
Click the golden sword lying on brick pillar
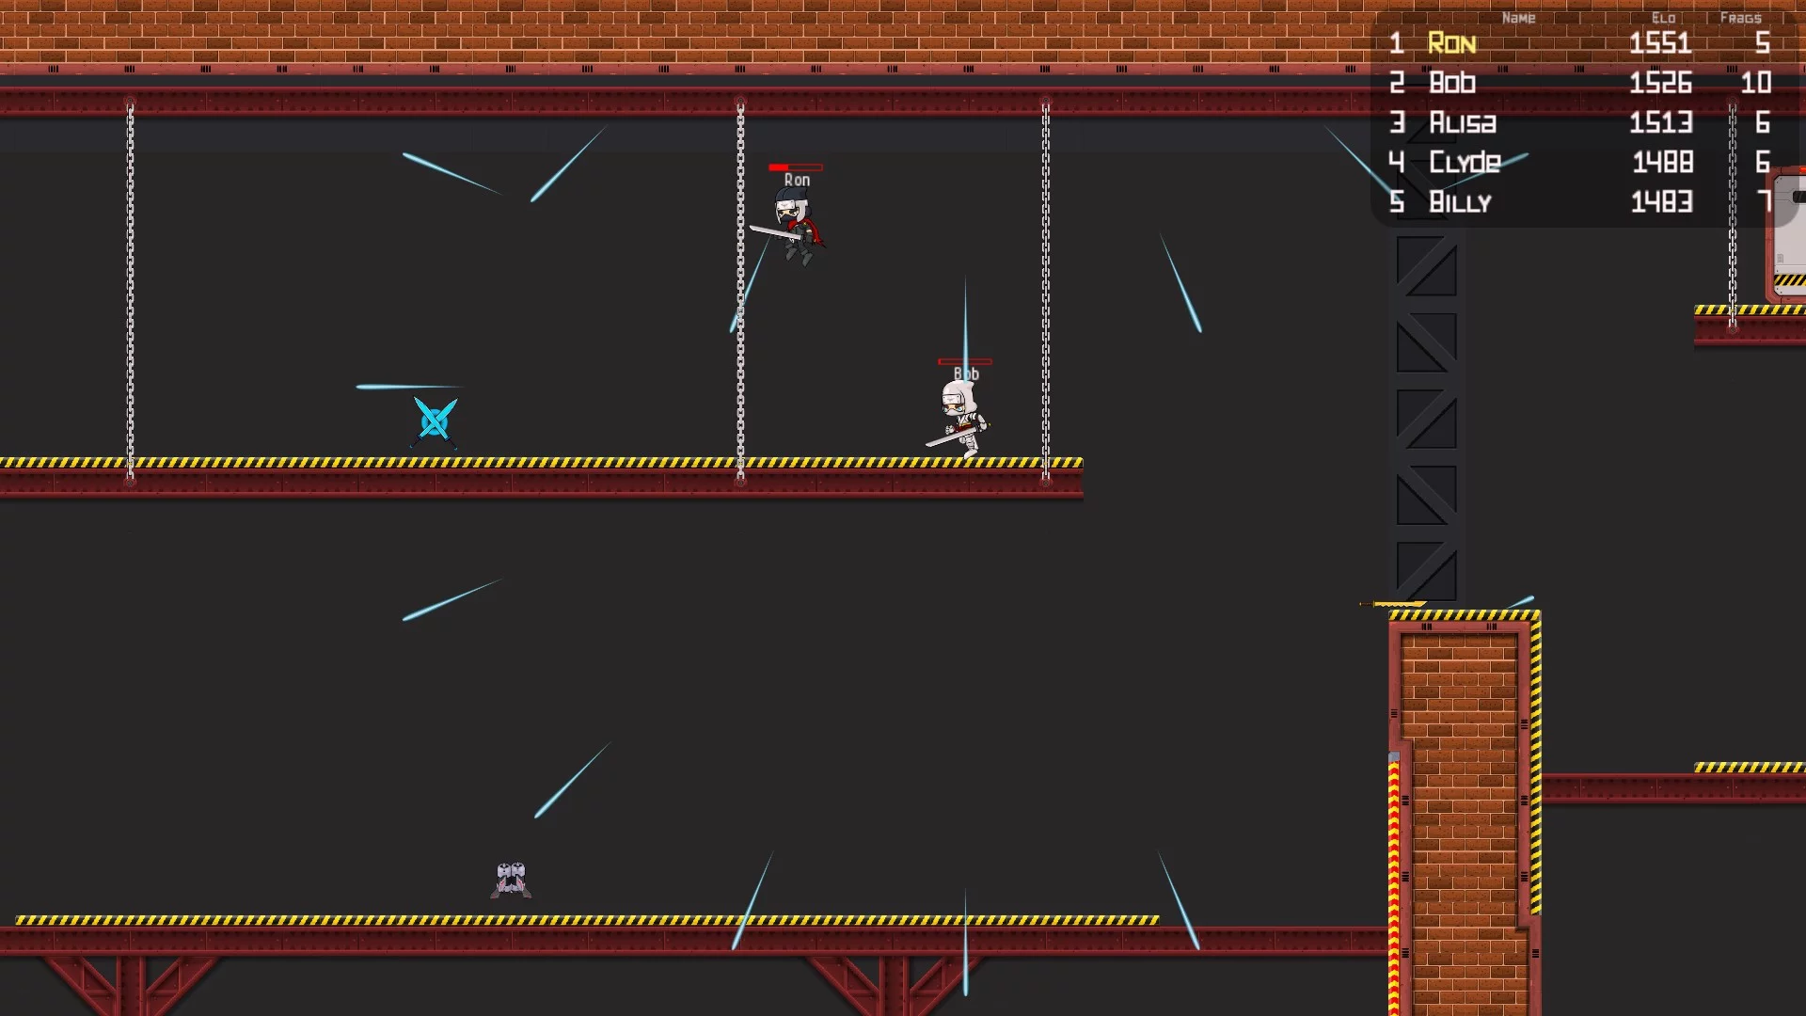tap(1393, 604)
